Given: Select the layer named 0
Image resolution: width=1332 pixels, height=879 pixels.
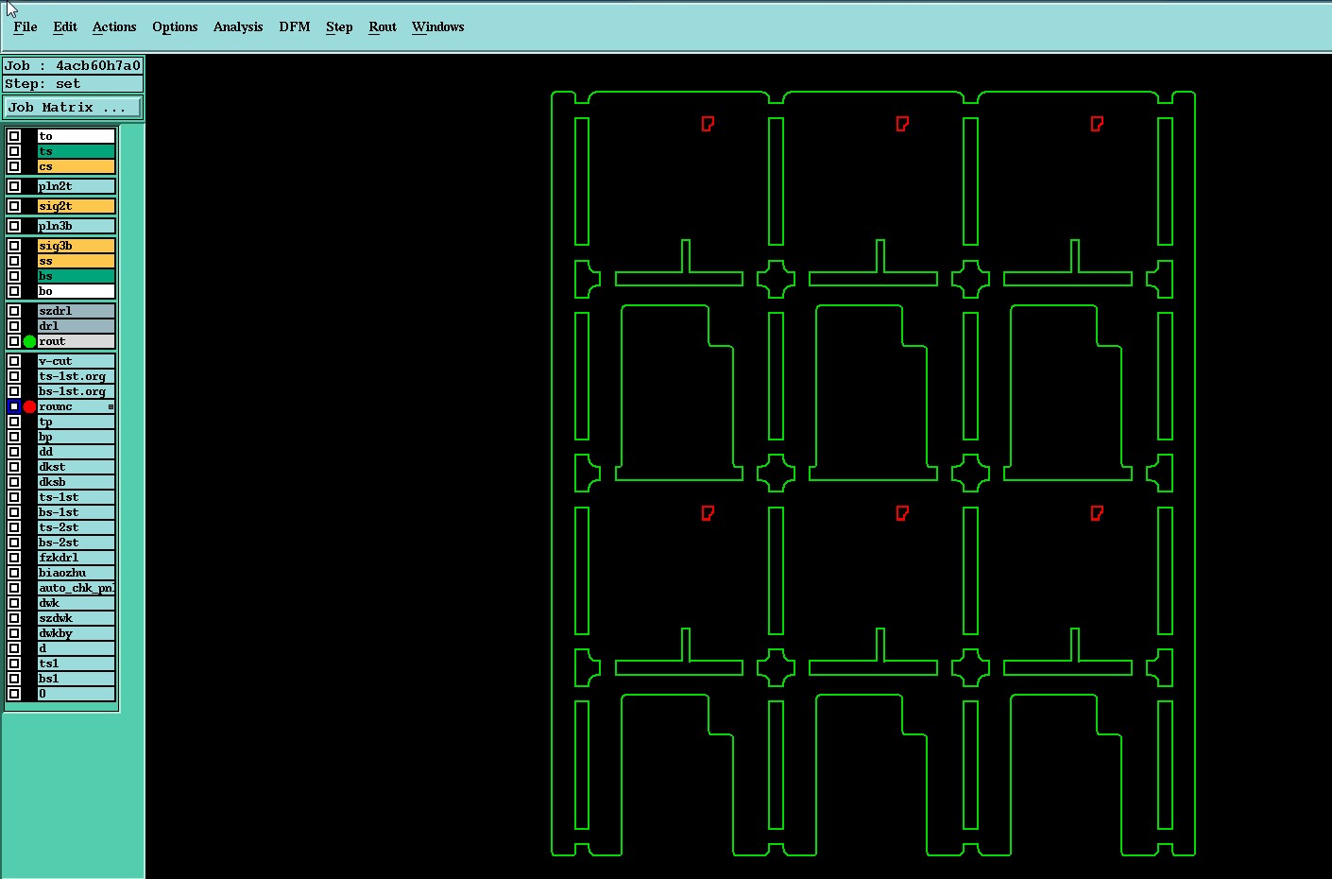Looking at the screenshot, I should point(76,694).
